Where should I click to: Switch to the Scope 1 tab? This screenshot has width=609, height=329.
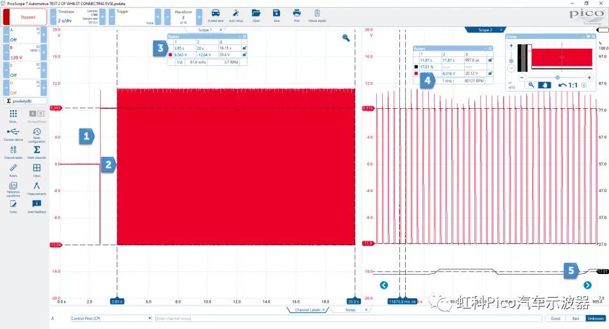pos(204,30)
